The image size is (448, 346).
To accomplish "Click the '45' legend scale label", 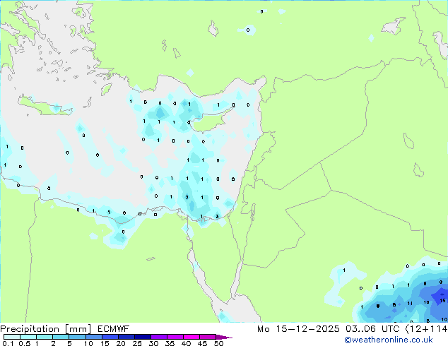I will [x=202, y=343].
